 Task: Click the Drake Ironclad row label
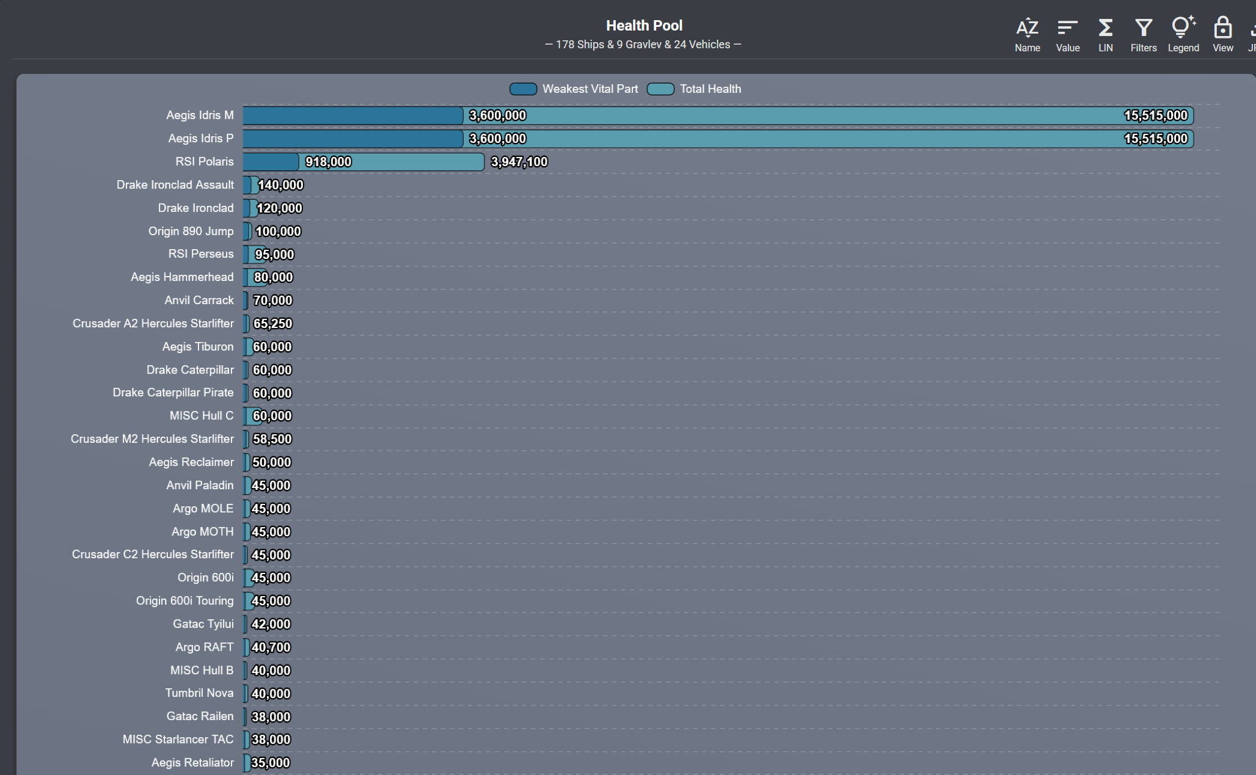[196, 208]
